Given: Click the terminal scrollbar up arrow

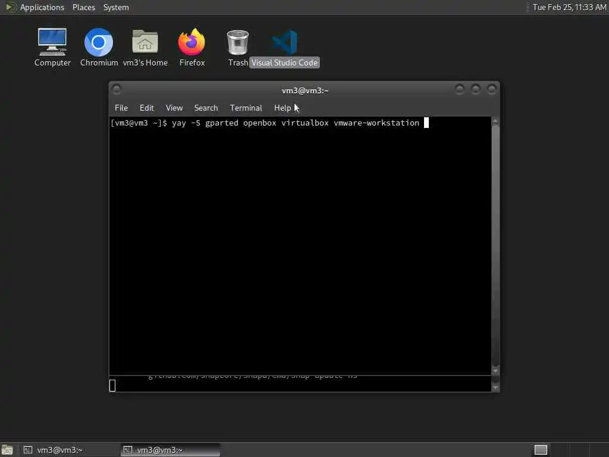Looking at the screenshot, I should click(x=495, y=121).
